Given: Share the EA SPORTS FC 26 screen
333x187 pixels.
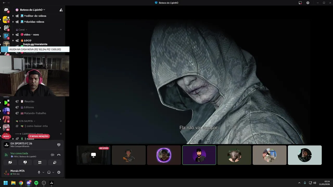Looking at the screenshot, I should tap(59, 145).
